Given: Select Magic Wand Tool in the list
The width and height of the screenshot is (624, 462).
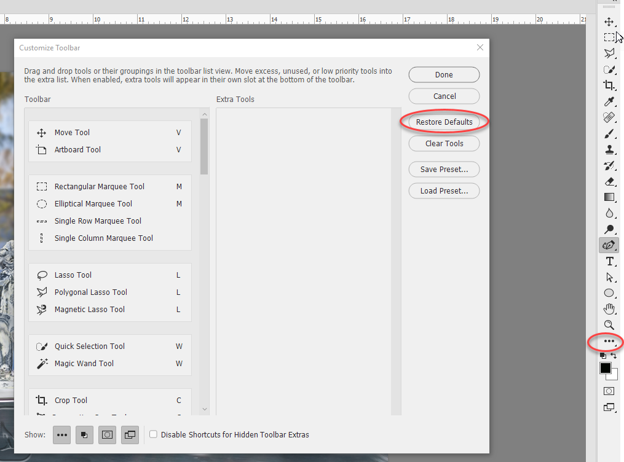Looking at the screenshot, I should (x=84, y=363).
